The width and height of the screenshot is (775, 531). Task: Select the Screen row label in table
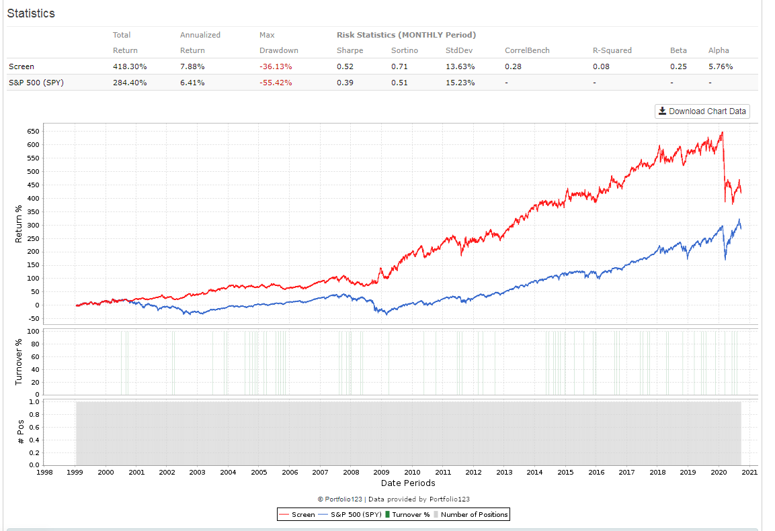point(22,66)
